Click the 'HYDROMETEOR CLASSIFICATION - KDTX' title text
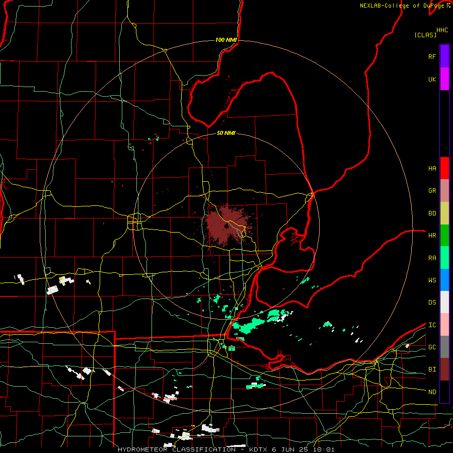The image size is (453, 453). (192, 449)
